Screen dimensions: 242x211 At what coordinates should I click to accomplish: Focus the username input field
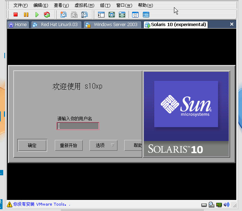tap(78, 126)
